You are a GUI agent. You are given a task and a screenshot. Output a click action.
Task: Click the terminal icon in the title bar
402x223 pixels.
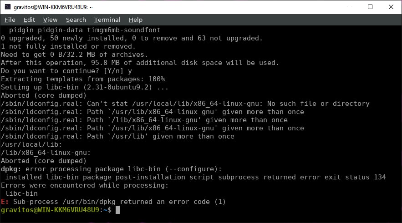pos(7,7)
